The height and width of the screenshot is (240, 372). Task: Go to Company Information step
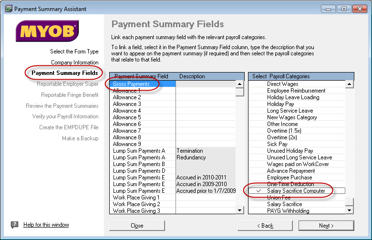click(75, 63)
